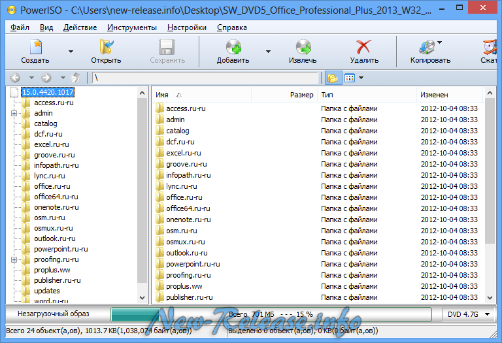Viewport: 502px width, 343px height.
Task: Select onenote.ru-ru row in file list
Action: point(317,220)
